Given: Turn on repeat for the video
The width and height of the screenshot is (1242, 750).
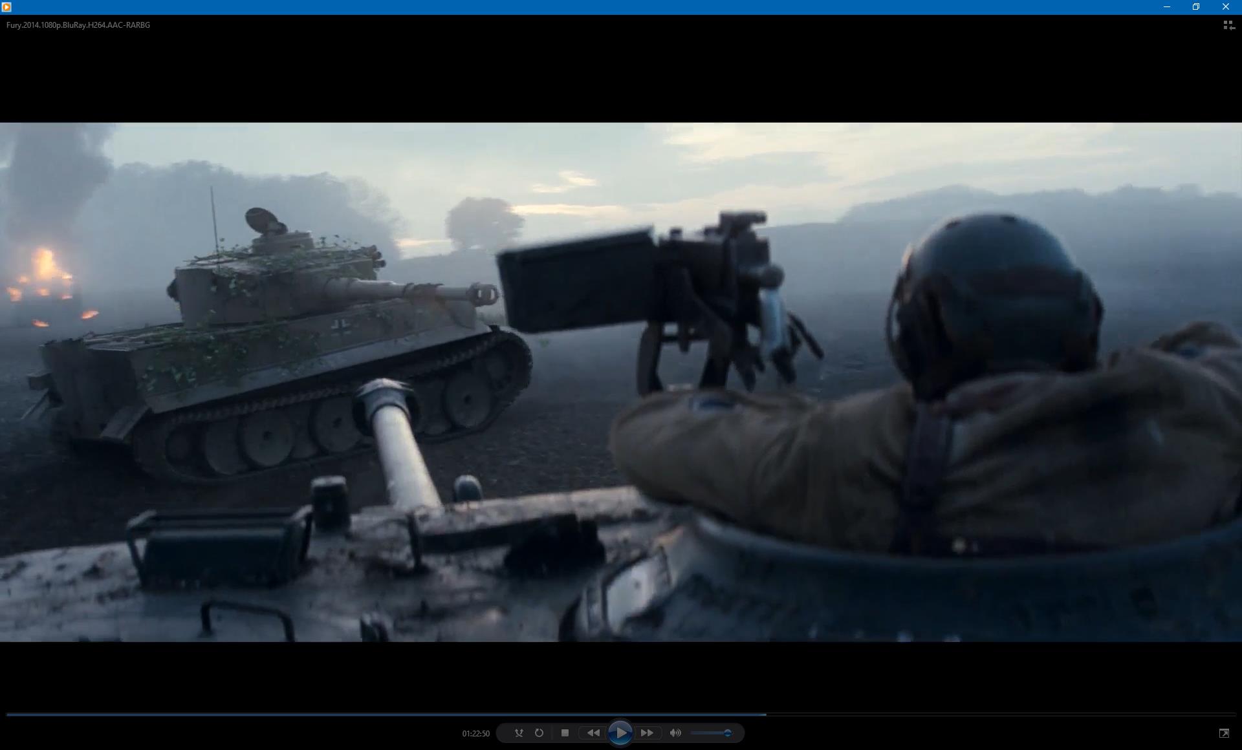Looking at the screenshot, I should pyautogui.click(x=539, y=733).
